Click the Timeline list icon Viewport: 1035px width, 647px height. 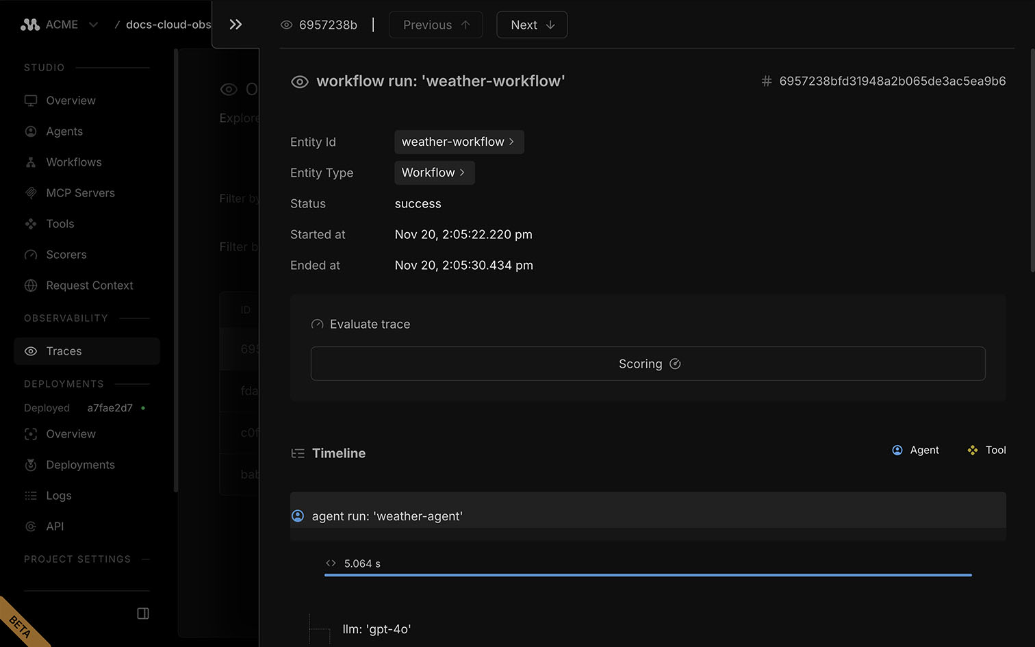pyautogui.click(x=298, y=453)
